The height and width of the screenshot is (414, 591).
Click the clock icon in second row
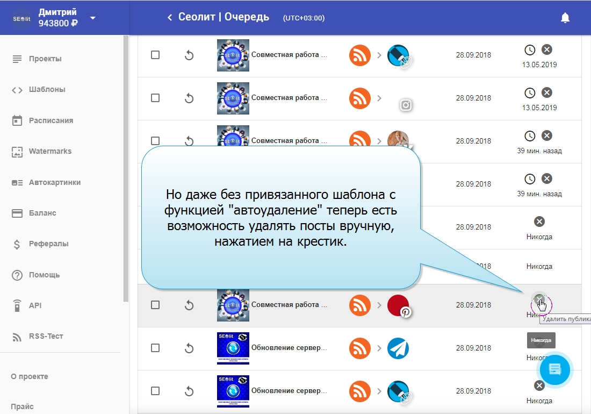[530, 92]
